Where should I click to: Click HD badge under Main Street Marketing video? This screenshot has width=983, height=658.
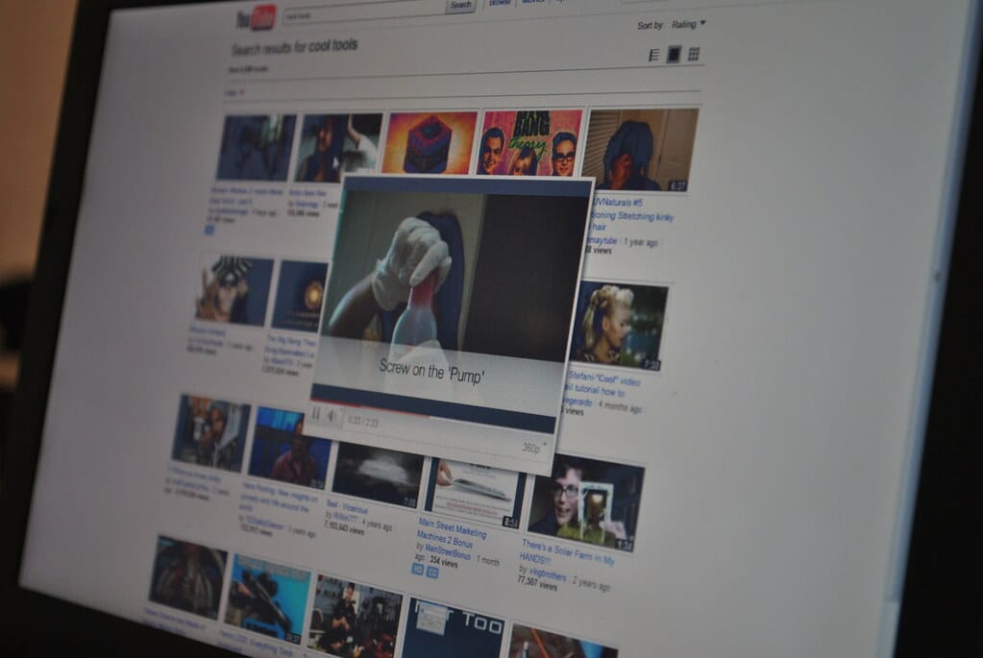click(418, 569)
